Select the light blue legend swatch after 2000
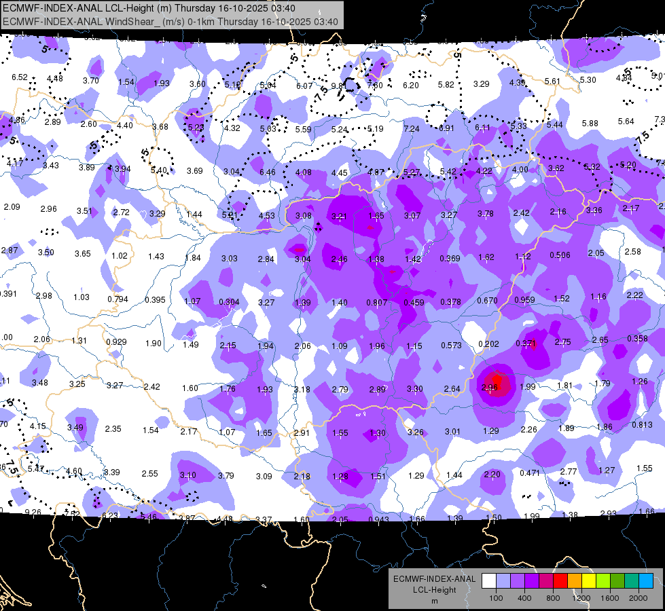This screenshot has height=611, width=665. pos(646,581)
